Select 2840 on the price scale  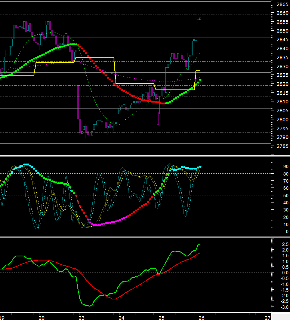[283, 49]
